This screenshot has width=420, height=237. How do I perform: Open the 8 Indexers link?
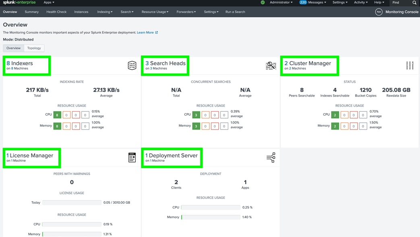point(20,63)
